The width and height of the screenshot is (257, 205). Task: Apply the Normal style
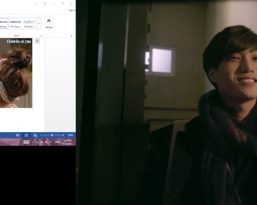[x=4, y=24]
